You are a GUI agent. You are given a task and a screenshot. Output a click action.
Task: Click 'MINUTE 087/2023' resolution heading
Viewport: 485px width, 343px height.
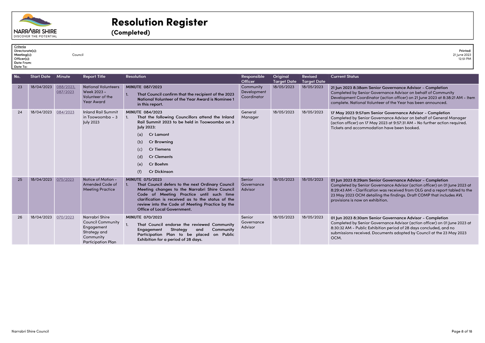tap(144, 87)
